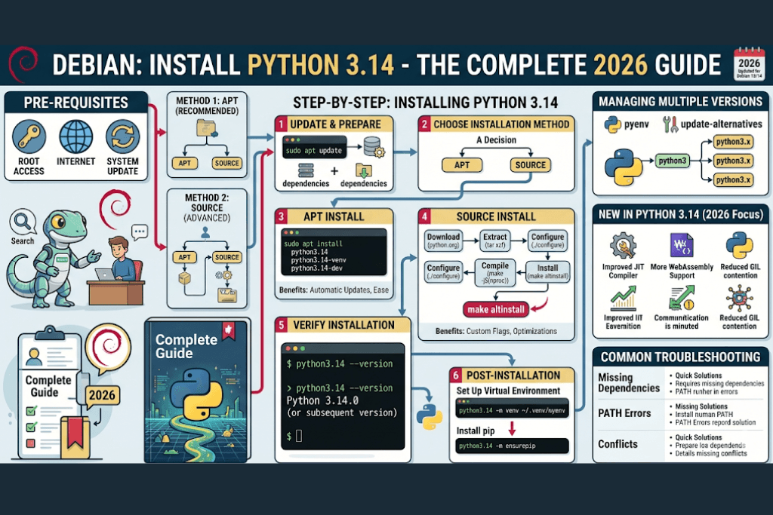Click the SOURCE button under Method 2
This screenshot has height=515, width=773.
tap(226, 257)
